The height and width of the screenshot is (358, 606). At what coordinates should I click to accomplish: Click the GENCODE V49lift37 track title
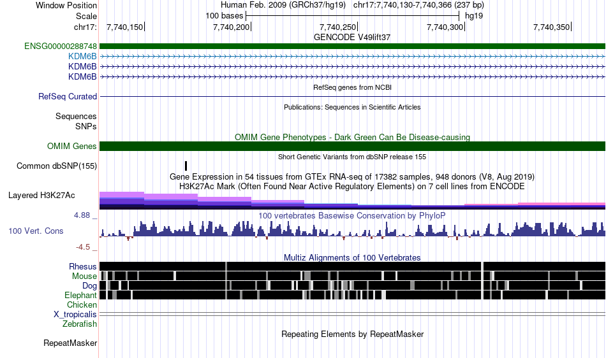(352, 38)
